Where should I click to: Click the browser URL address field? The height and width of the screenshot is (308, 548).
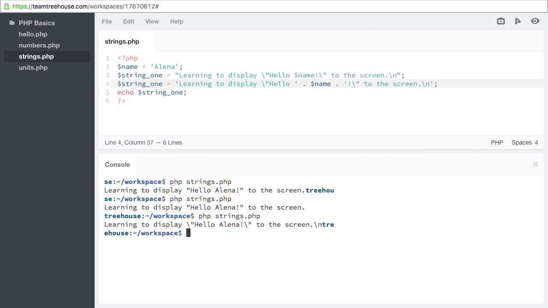(274, 6)
